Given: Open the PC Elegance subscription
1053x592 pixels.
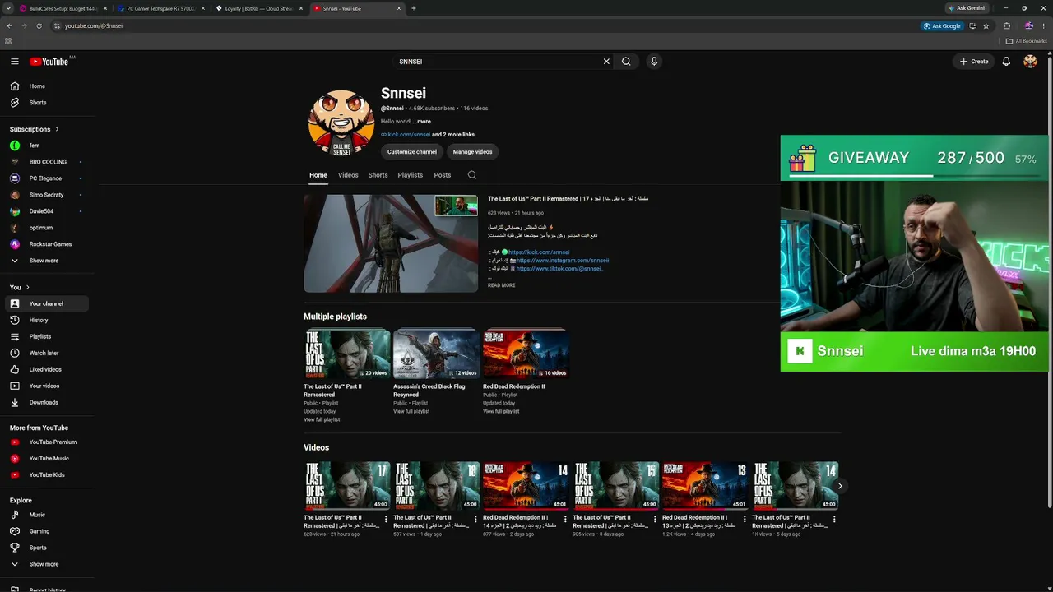Looking at the screenshot, I should (48, 178).
